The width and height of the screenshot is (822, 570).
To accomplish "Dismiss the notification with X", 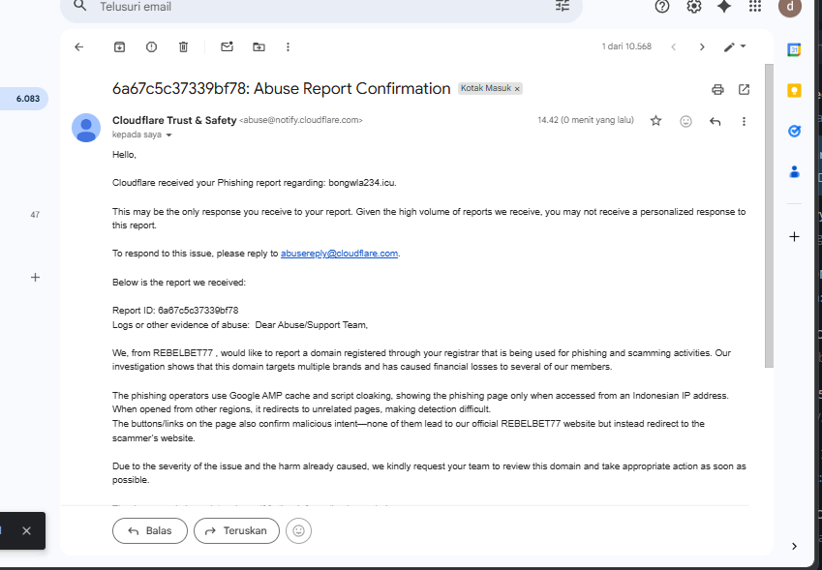I will (x=27, y=530).
